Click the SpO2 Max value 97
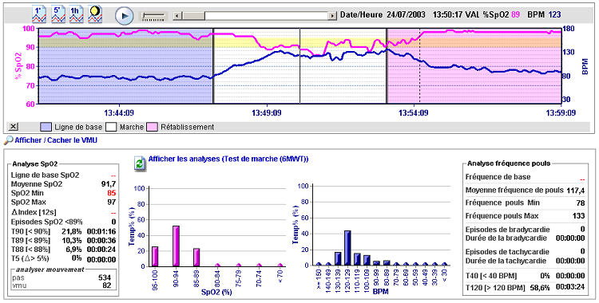The image size is (599, 303). tap(112, 203)
